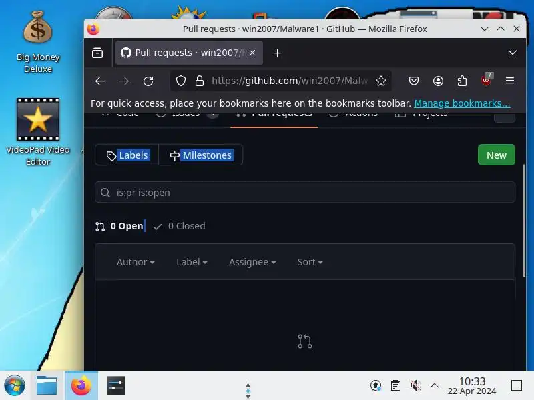Open the Windows-style Start menu orb
This screenshot has width=534, height=400.
click(14, 386)
